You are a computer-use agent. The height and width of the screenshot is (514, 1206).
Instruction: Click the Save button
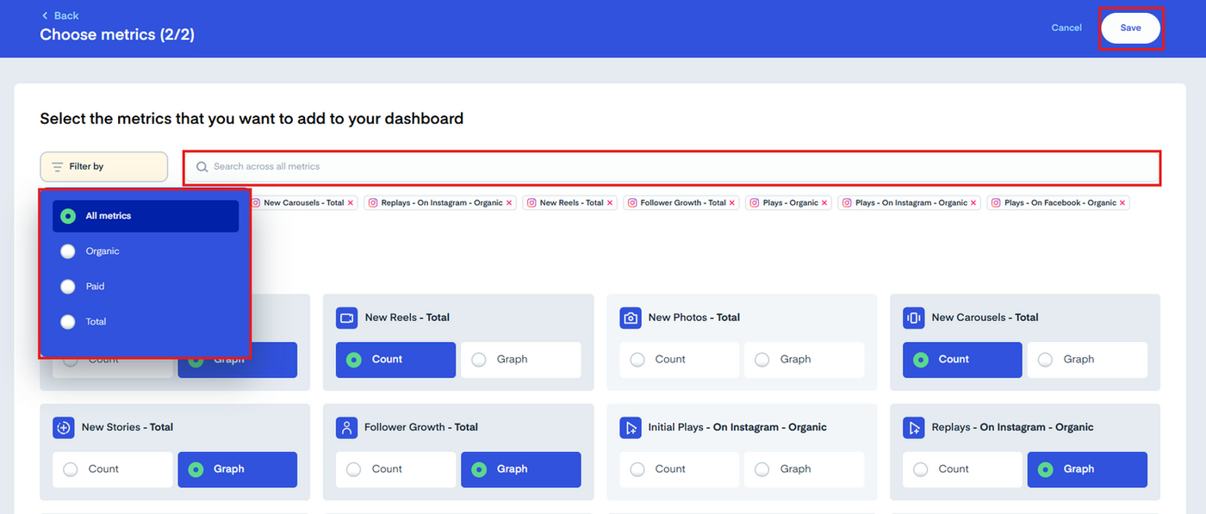[x=1131, y=28]
